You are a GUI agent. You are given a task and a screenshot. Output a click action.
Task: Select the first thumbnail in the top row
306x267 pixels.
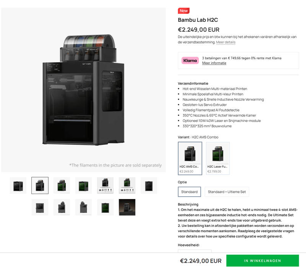pos(18,186)
